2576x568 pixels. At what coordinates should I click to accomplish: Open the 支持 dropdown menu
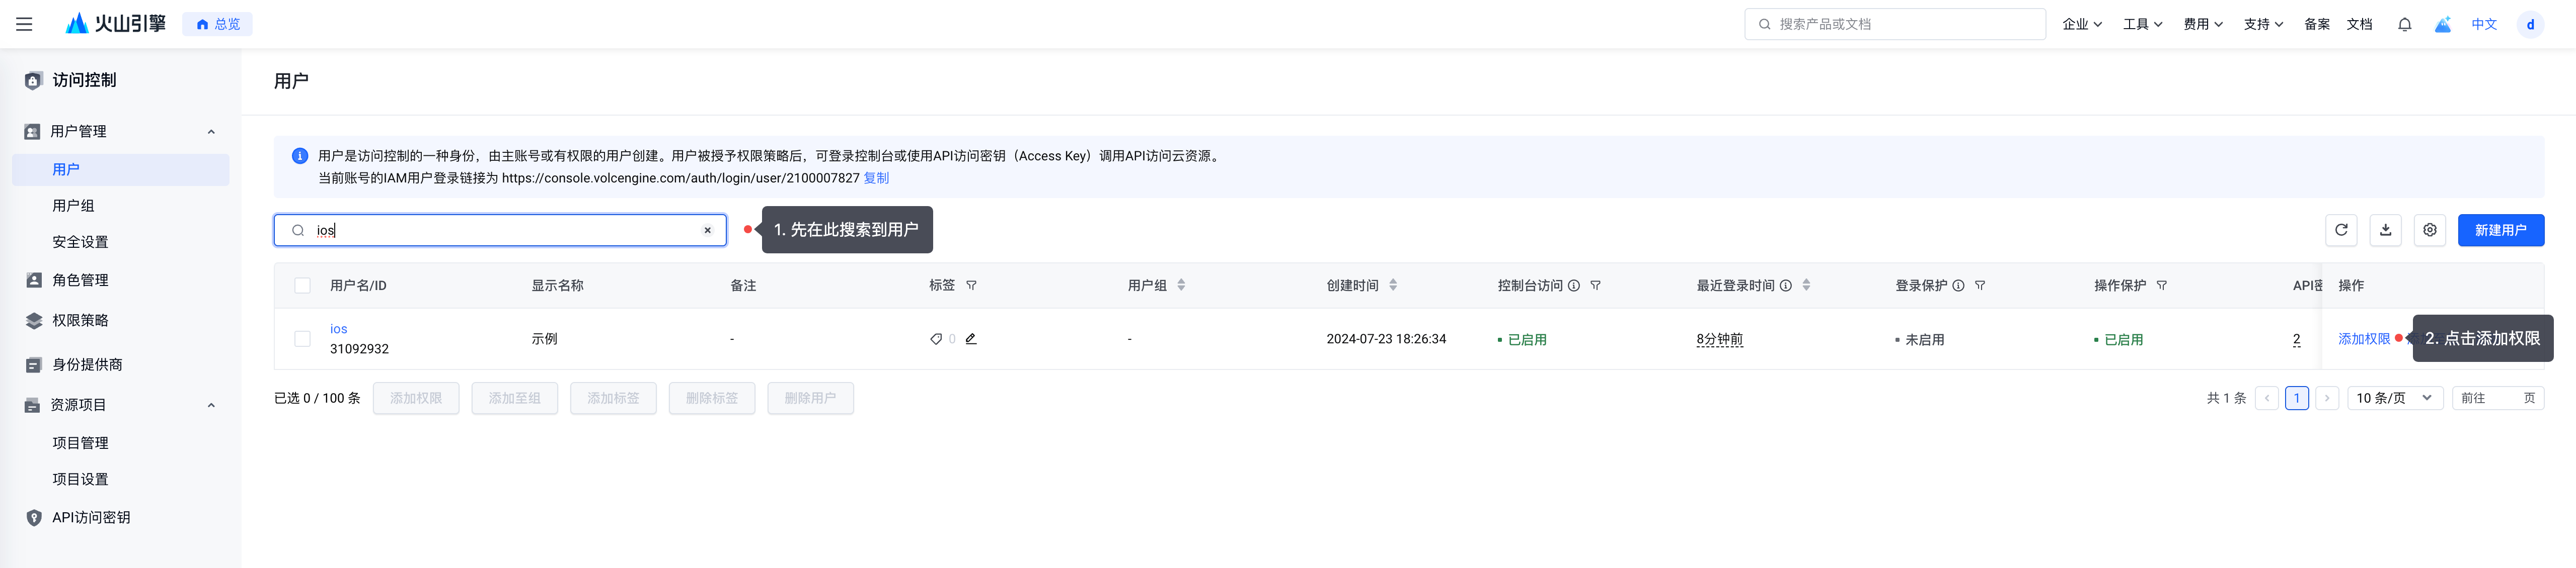pos(2263,24)
